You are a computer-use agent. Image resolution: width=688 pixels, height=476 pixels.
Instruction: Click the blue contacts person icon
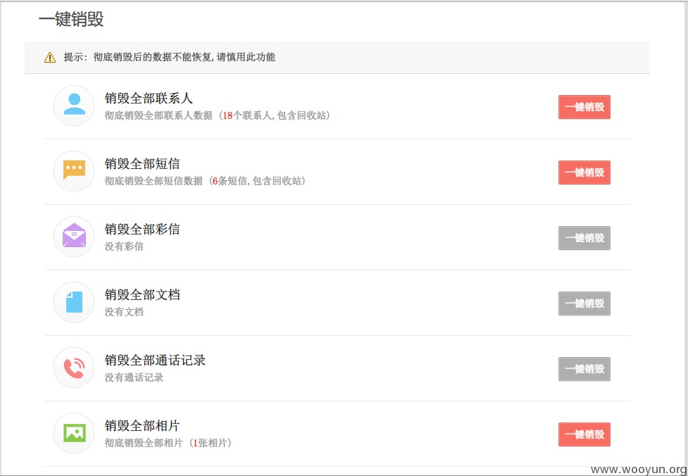[74, 105]
